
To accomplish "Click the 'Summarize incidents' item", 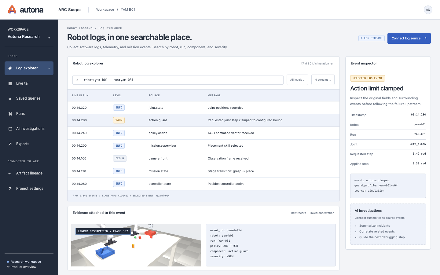I will [x=375, y=226].
